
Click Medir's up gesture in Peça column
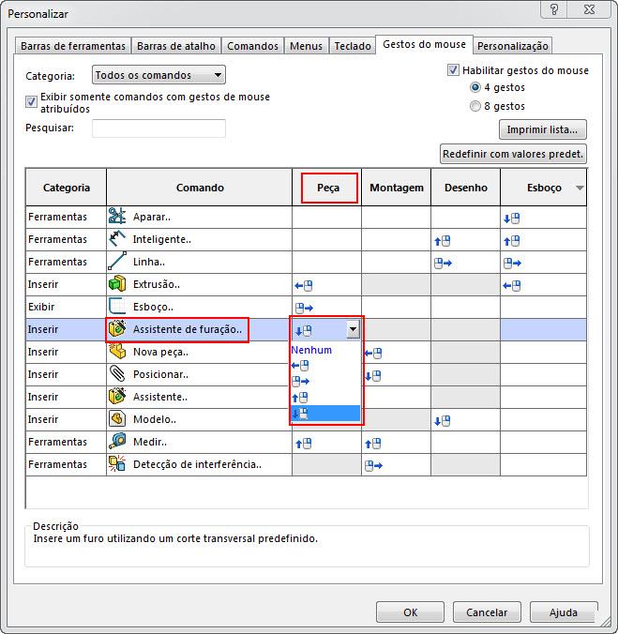[304, 444]
